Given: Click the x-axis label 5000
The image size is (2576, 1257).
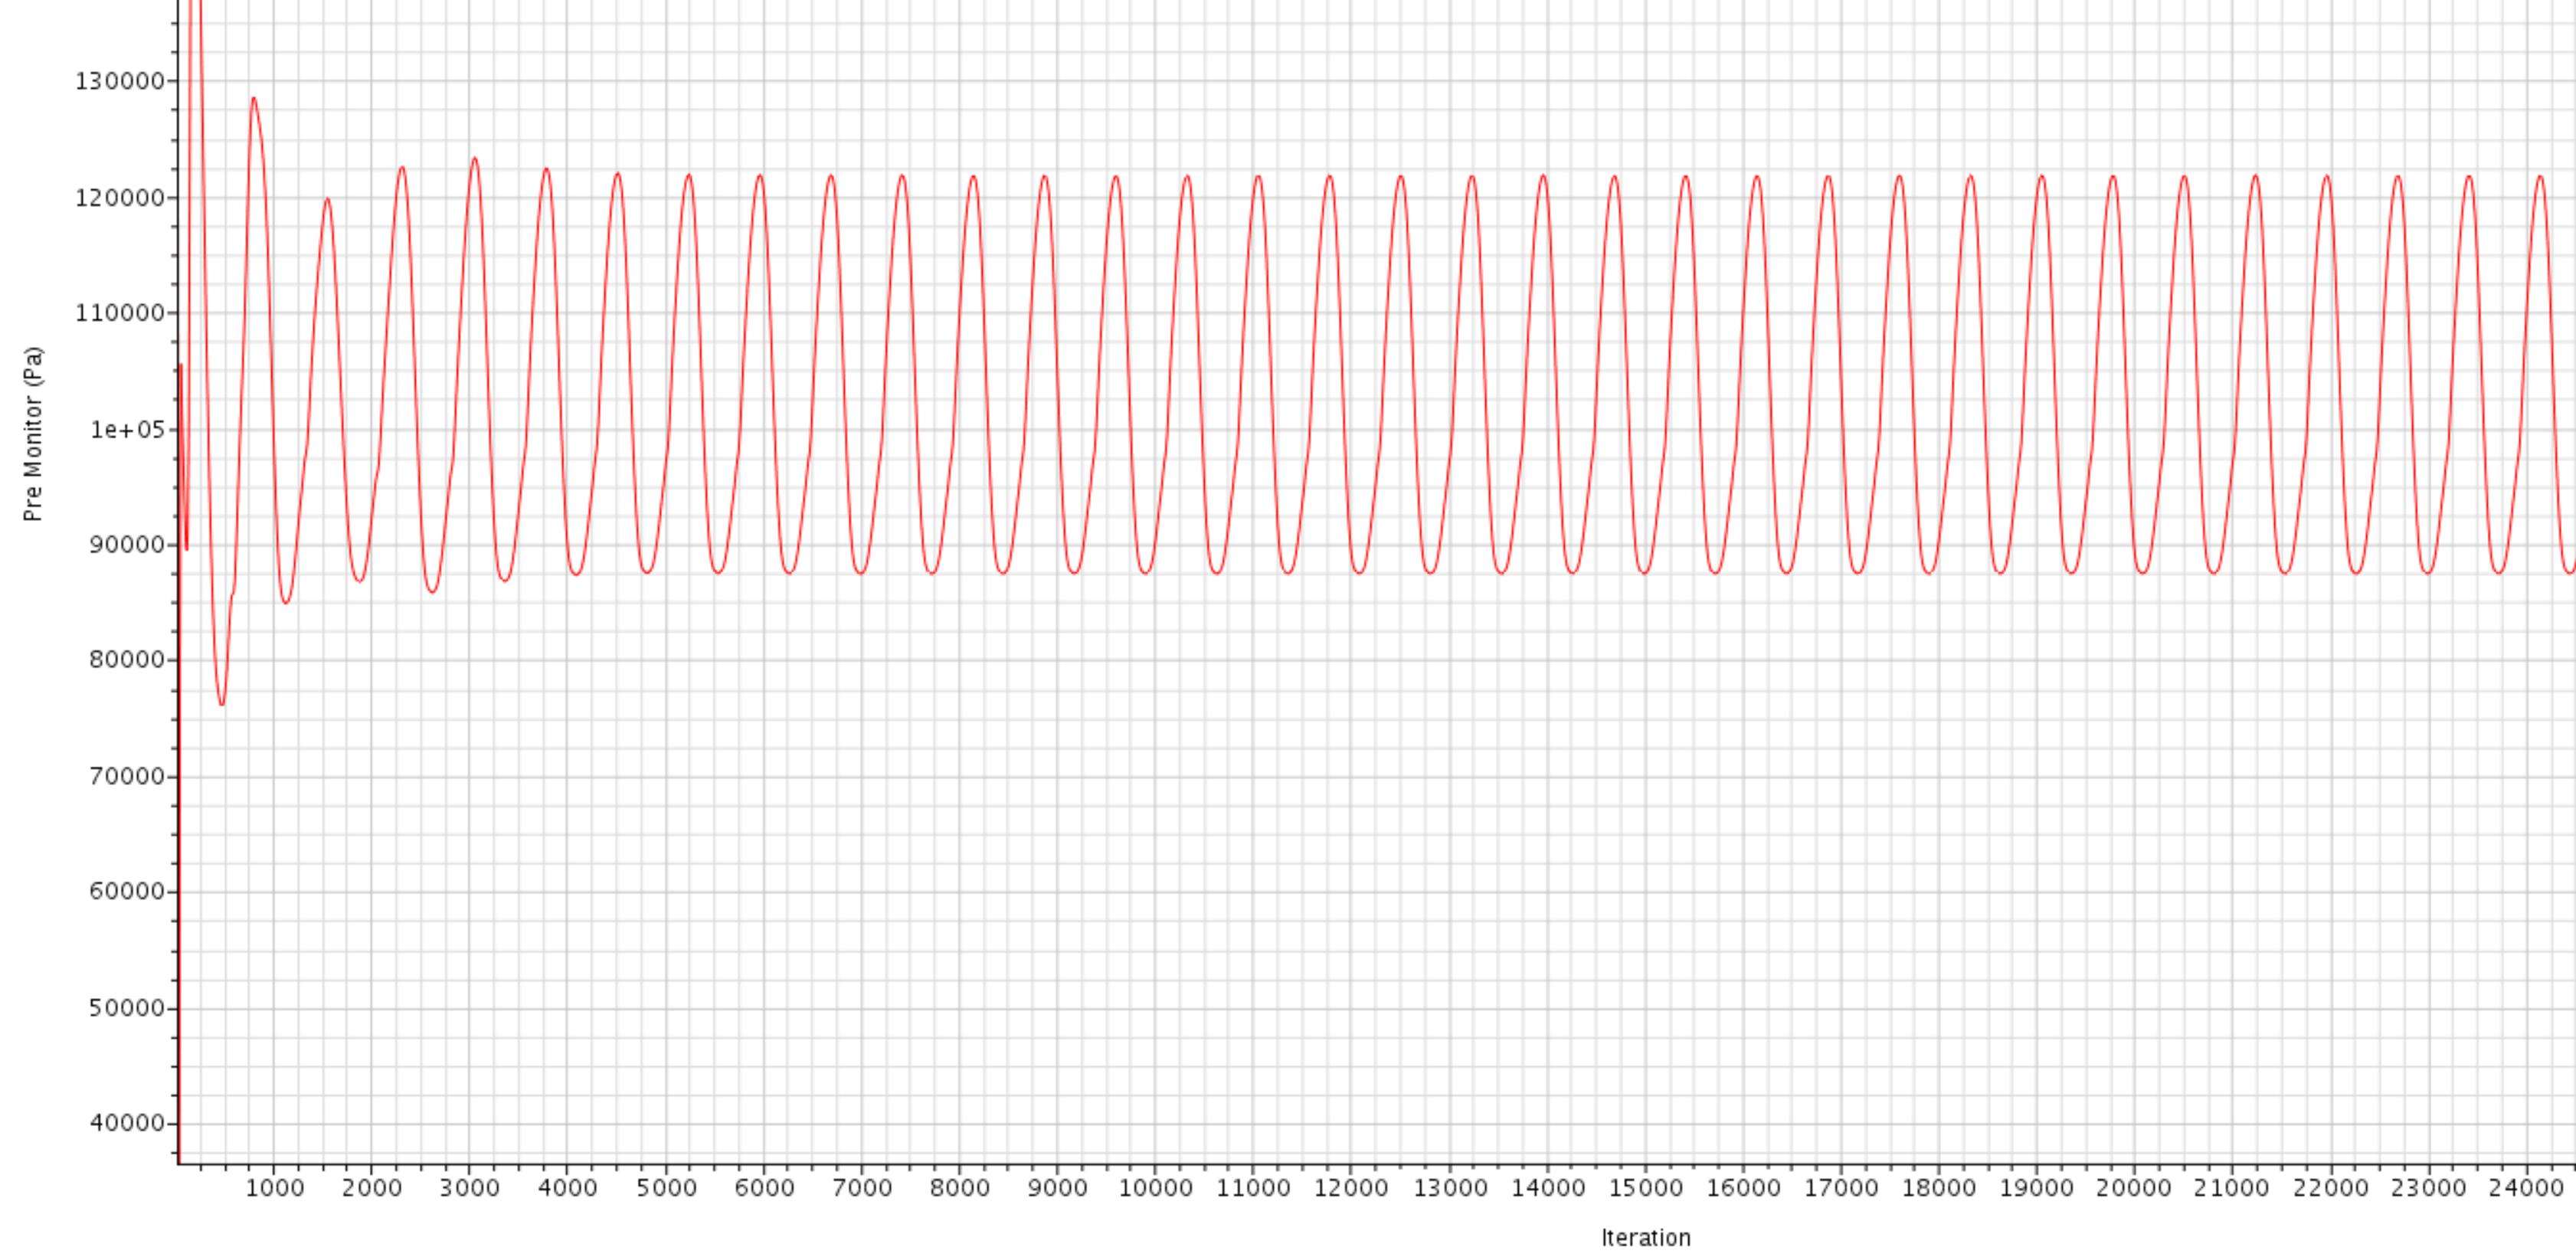Looking at the screenshot, I should coord(667,1189).
